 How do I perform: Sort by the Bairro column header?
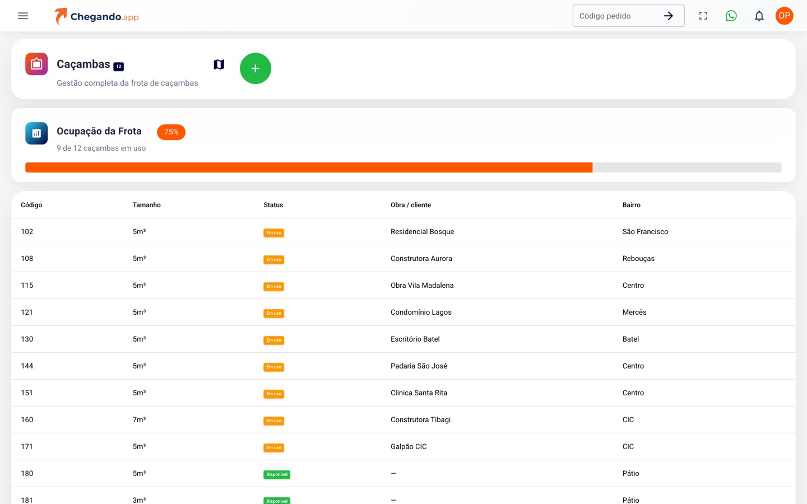pos(632,205)
